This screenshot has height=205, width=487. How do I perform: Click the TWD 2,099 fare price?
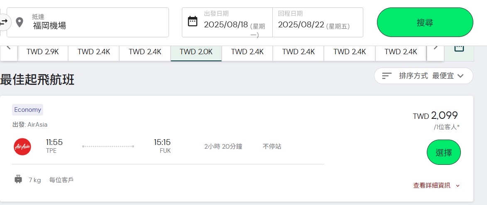(x=436, y=116)
